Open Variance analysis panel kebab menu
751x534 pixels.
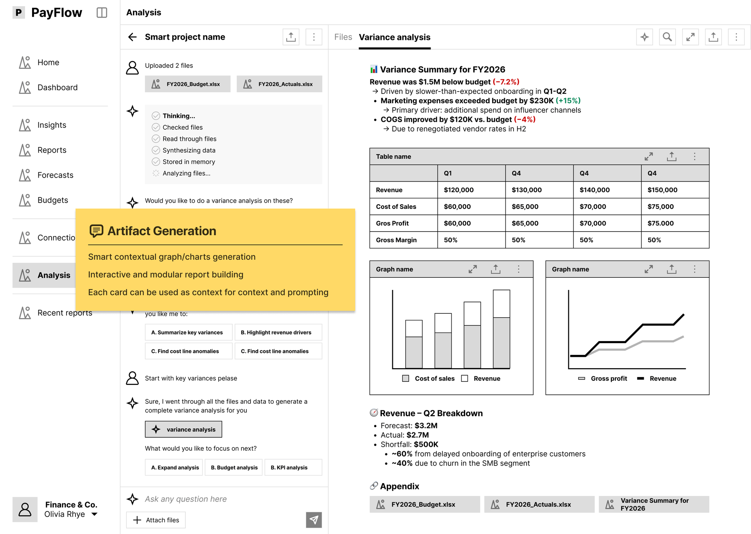(x=736, y=37)
